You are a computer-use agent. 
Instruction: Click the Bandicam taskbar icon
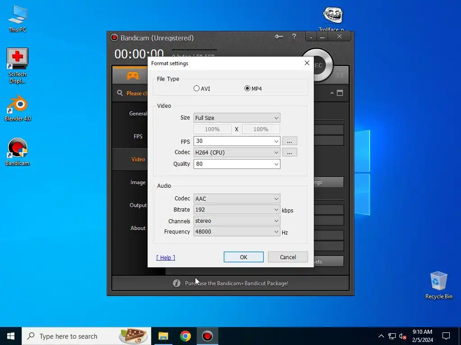[207, 336]
